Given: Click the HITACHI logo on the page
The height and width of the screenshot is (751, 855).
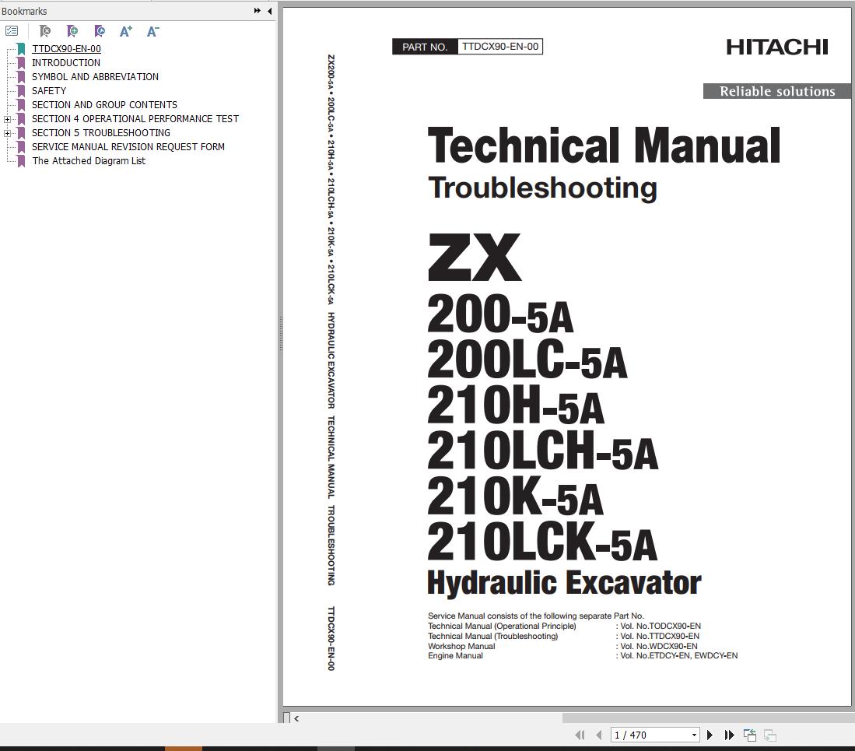Looking at the screenshot, I should (x=777, y=47).
